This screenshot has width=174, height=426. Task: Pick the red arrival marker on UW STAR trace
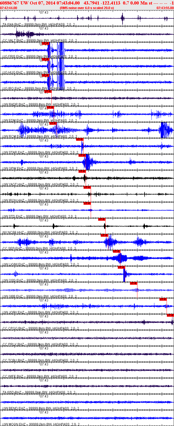click(80, 139)
